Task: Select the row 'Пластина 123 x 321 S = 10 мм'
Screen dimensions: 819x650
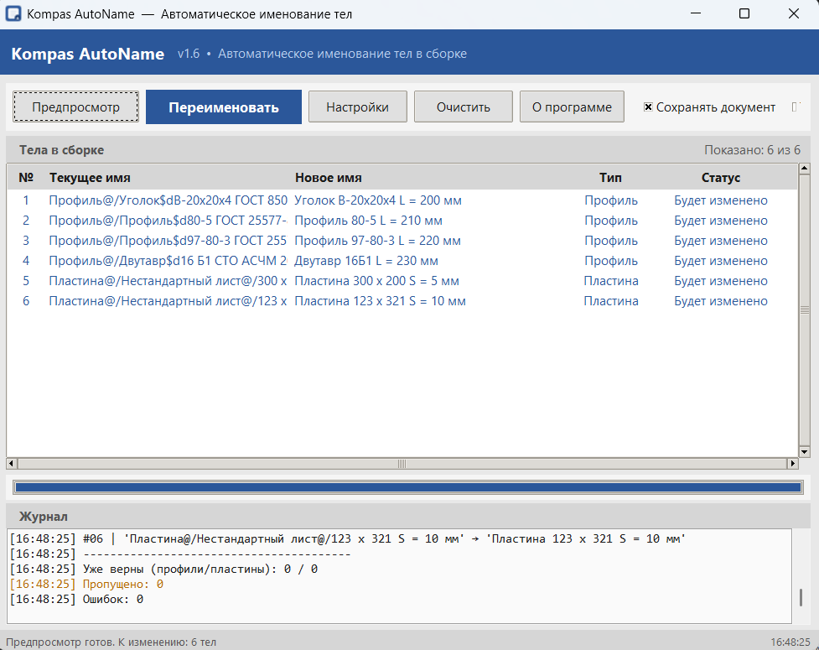Action: tap(402, 301)
